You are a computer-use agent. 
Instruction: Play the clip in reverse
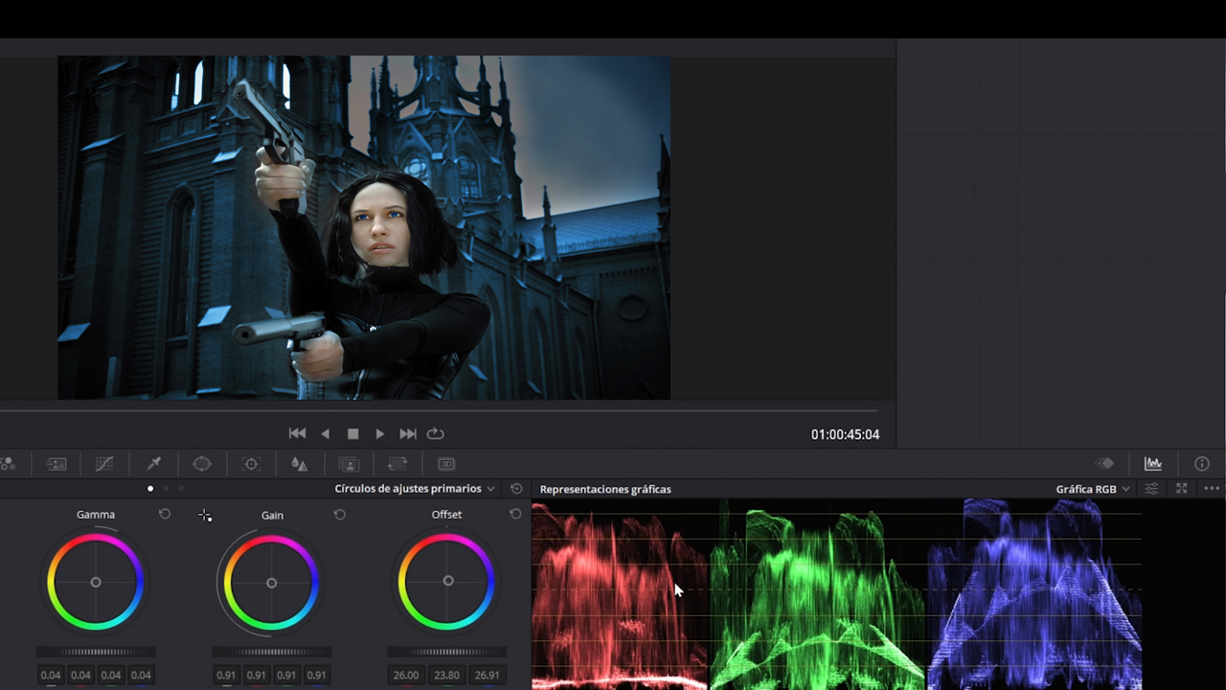326,434
